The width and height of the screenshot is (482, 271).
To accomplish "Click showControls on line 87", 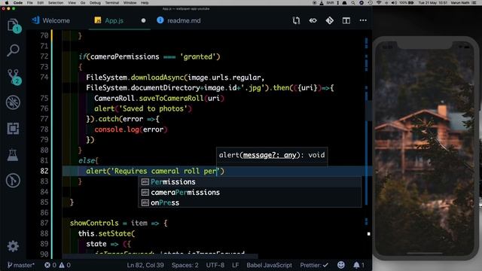I will coord(94,223).
